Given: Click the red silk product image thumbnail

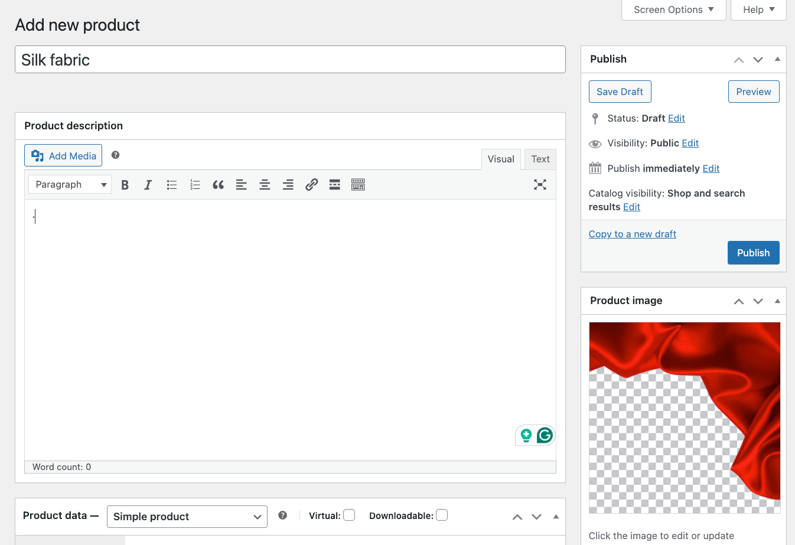Looking at the screenshot, I should [x=685, y=417].
